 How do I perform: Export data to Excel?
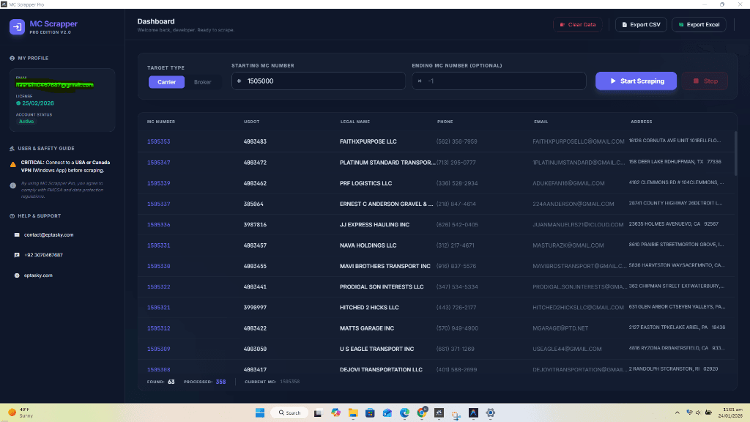[699, 24]
